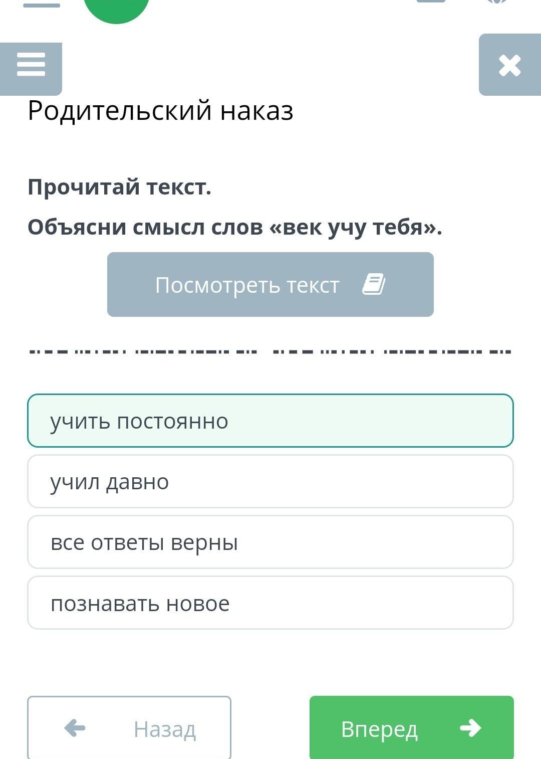Click the gray line icon at top-left
This screenshot has height=759, width=541.
pos(42,5)
